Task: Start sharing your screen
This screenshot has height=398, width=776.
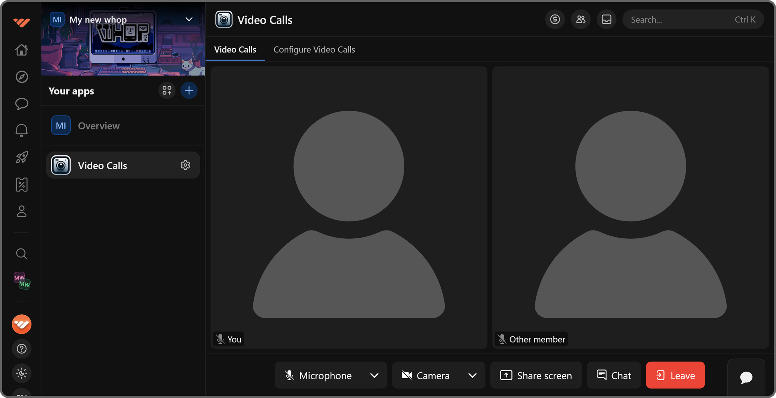Action: [x=536, y=375]
